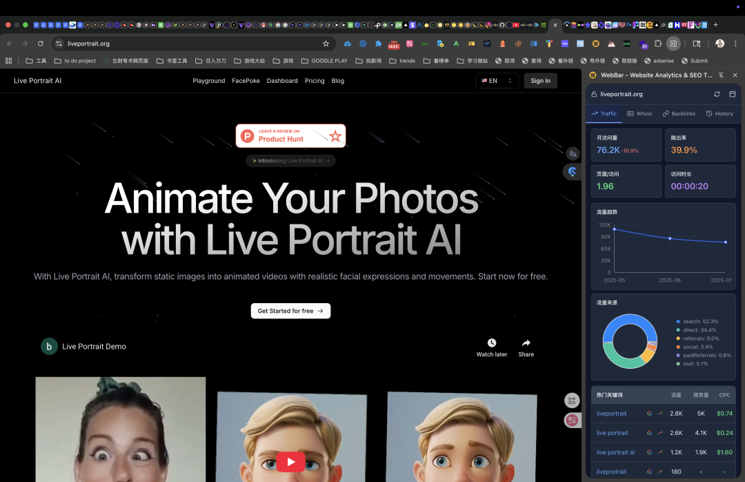This screenshot has width=745, height=482.
Task: Click Introducing Live Portrait AI pill
Action: point(290,161)
